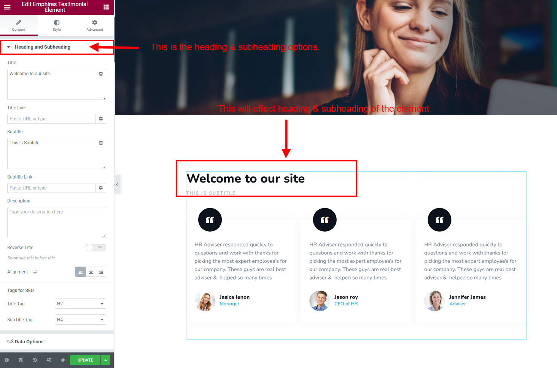Open the Title Tag dropdown
The width and height of the screenshot is (557, 368).
80,304
